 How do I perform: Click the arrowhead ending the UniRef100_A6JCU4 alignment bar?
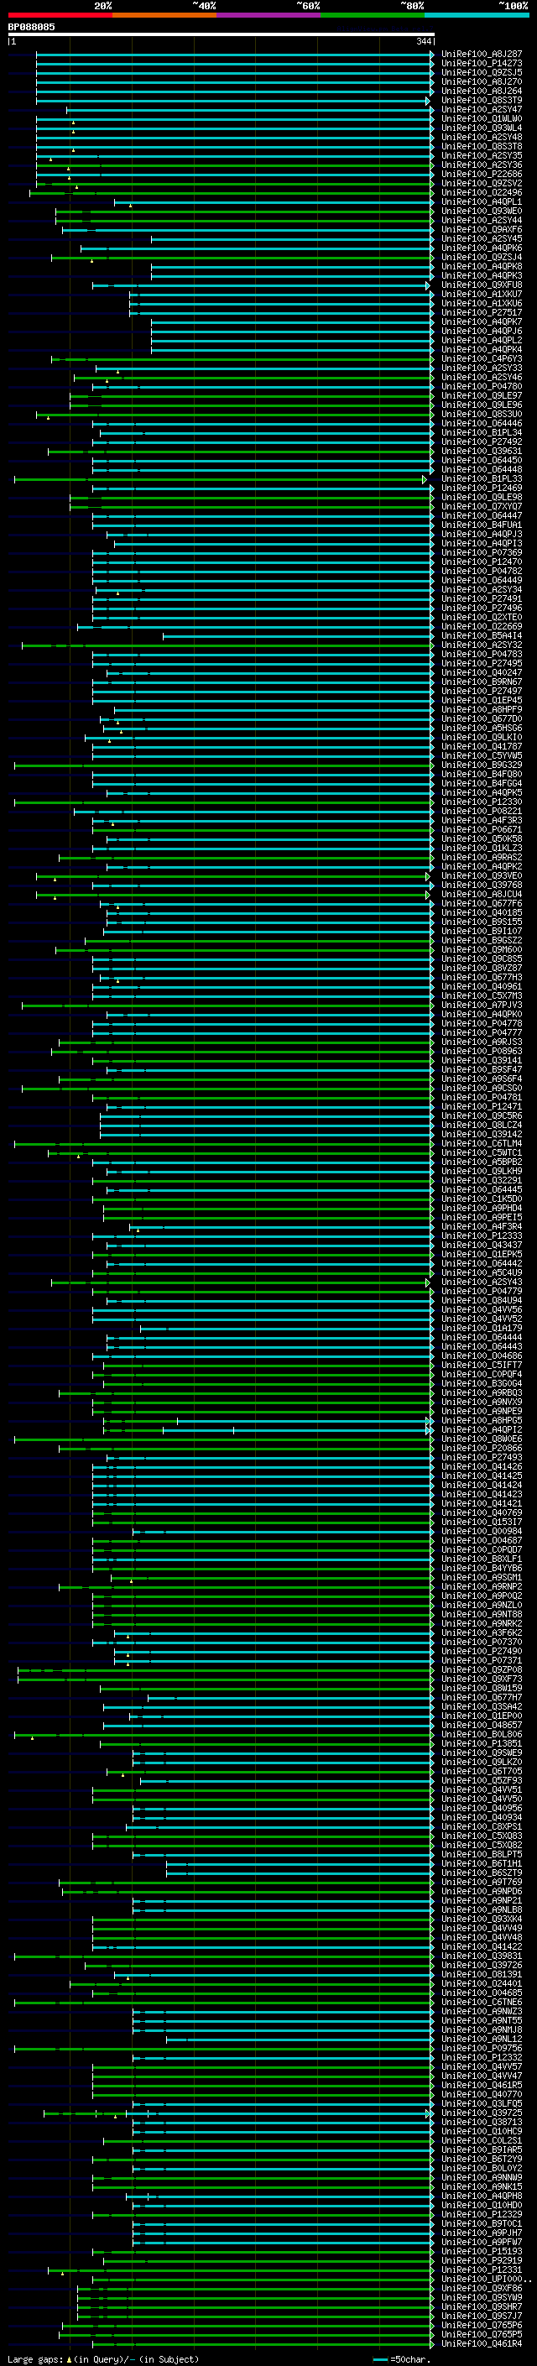[428, 895]
